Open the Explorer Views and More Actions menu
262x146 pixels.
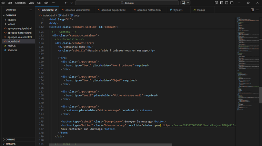31,10
